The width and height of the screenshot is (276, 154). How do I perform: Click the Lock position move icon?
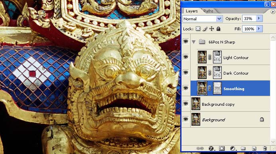(x=211, y=29)
